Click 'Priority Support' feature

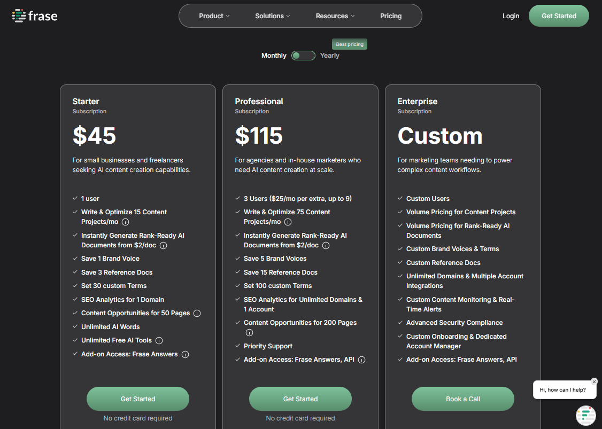click(268, 346)
